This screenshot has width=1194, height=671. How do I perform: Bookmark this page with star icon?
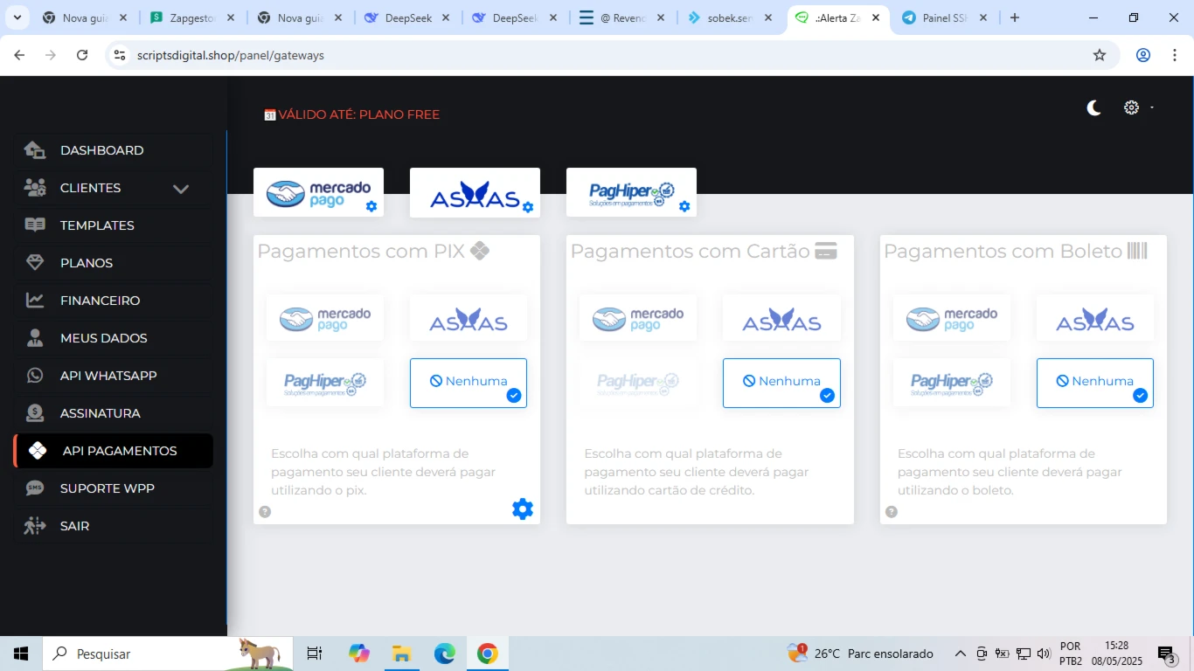(1100, 55)
